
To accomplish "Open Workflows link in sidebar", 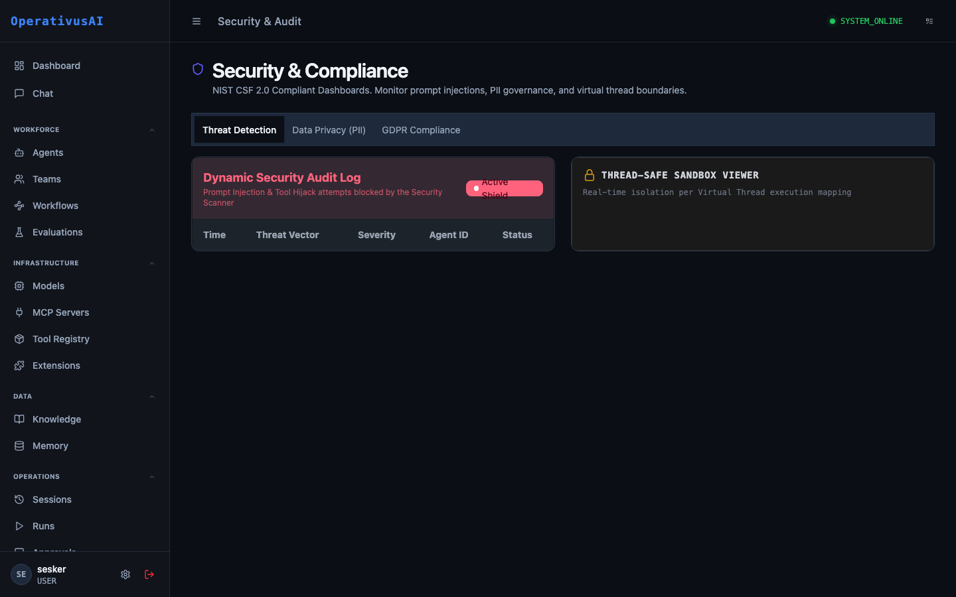I will (x=84, y=206).
